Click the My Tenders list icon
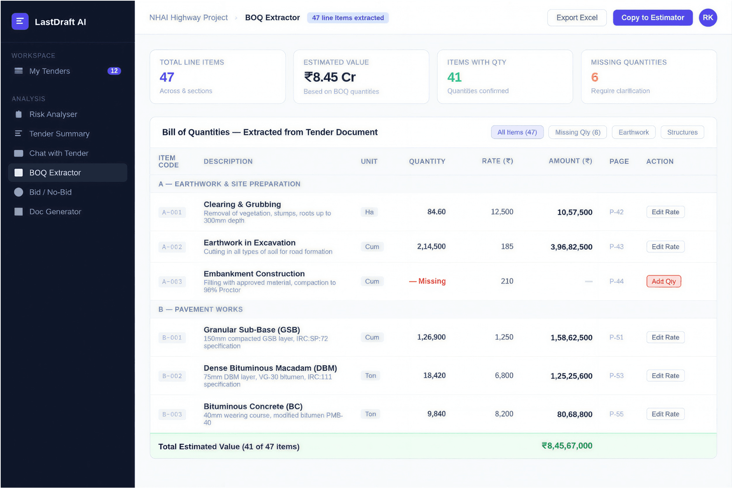732x488 pixels. point(19,71)
